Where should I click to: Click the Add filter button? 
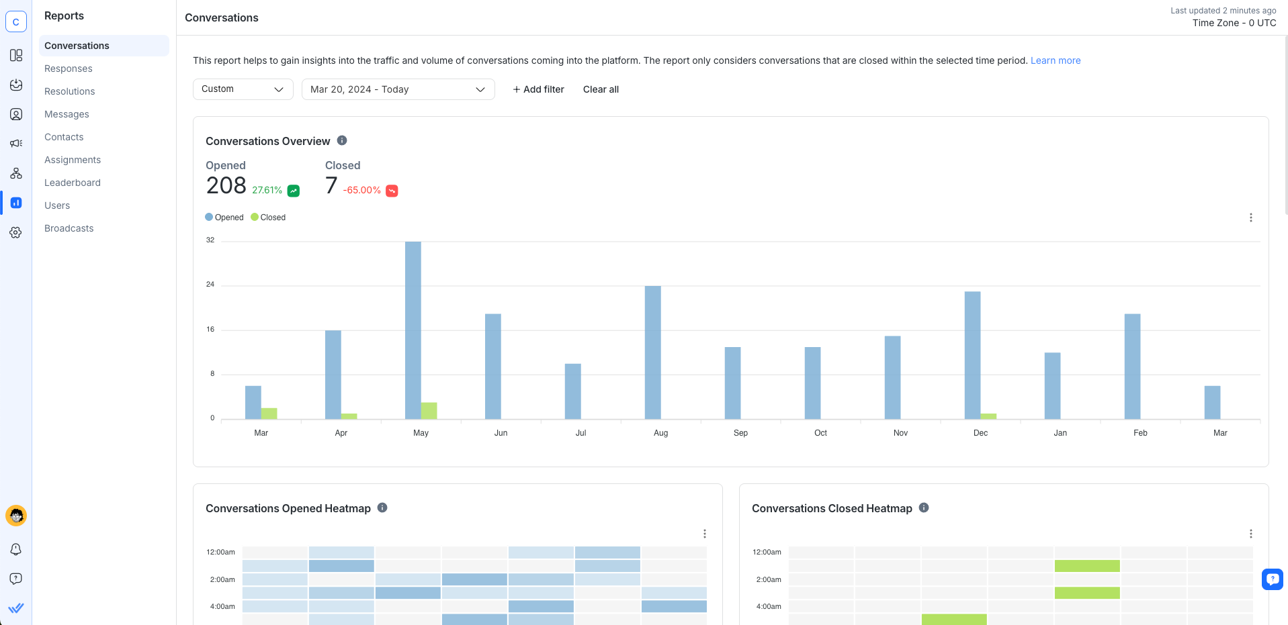coord(538,89)
